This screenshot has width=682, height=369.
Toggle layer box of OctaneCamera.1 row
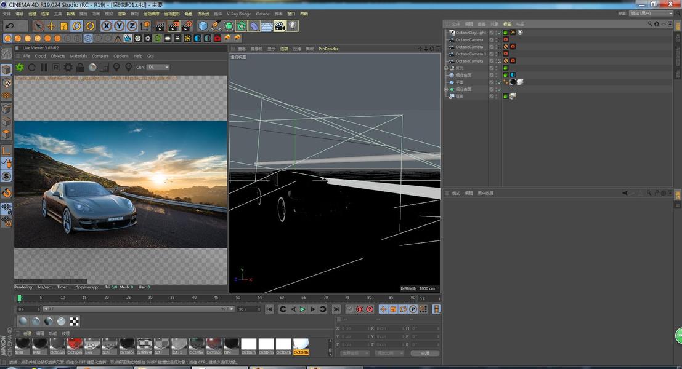pos(492,54)
